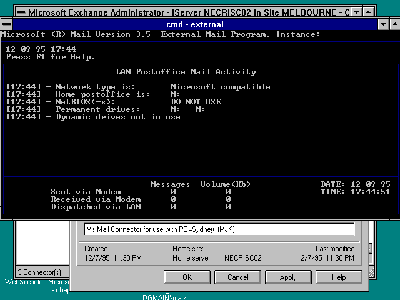This screenshot has height=300, width=400.
Task: Select the 'WebSite idle' desktop icon label
Action: tap(24, 282)
